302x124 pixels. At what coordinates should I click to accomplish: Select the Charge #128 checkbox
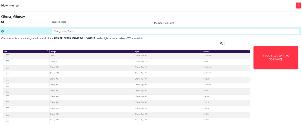(x=8, y=97)
